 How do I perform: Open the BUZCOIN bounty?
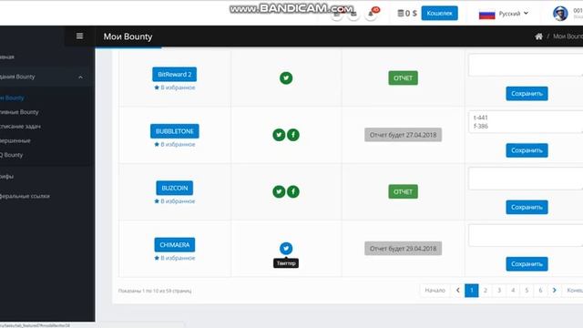174,189
